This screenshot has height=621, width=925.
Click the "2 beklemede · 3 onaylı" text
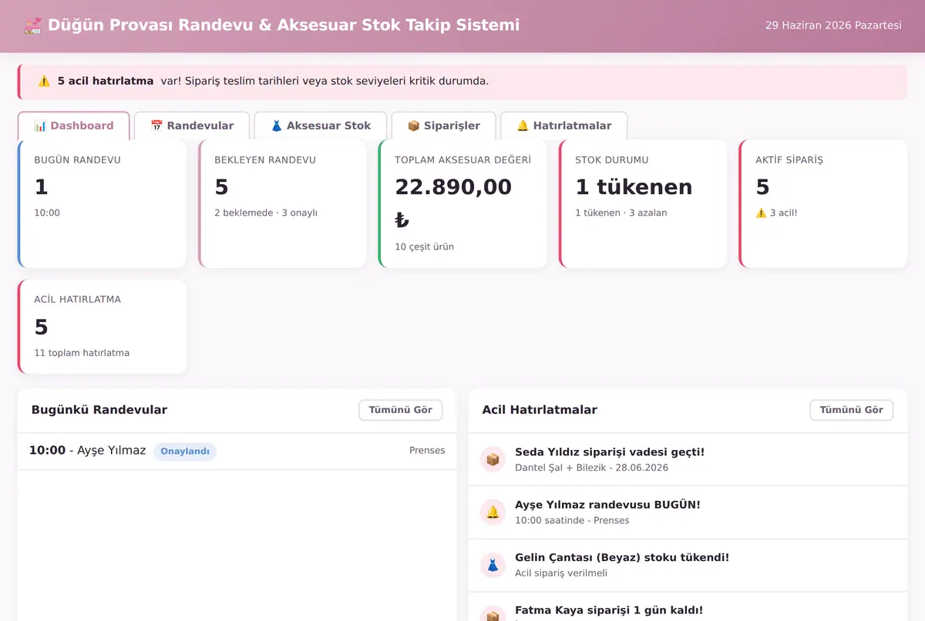click(x=266, y=213)
